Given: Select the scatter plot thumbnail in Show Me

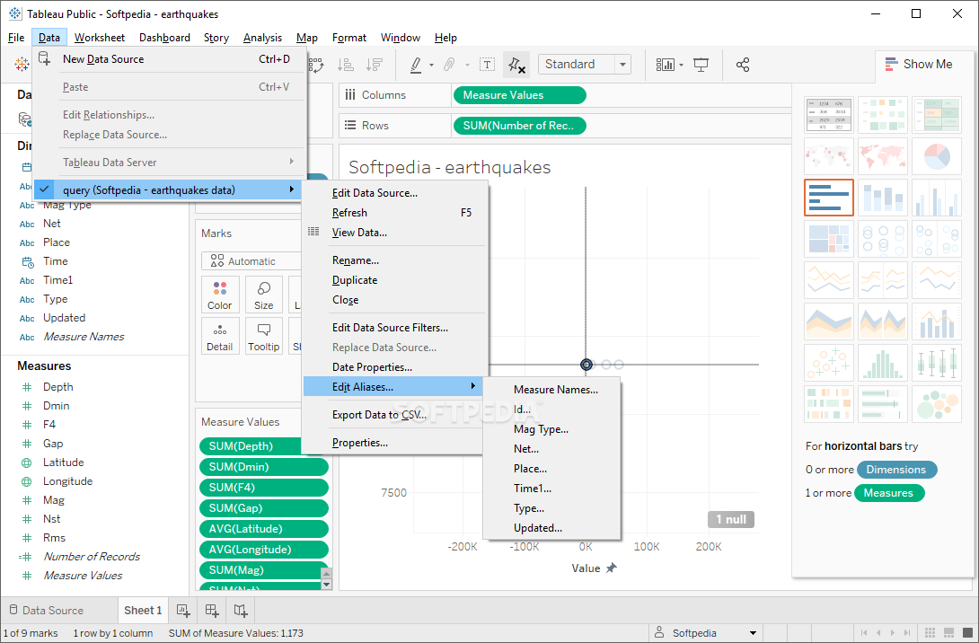Looking at the screenshot, I should click(x=828, y=363).
